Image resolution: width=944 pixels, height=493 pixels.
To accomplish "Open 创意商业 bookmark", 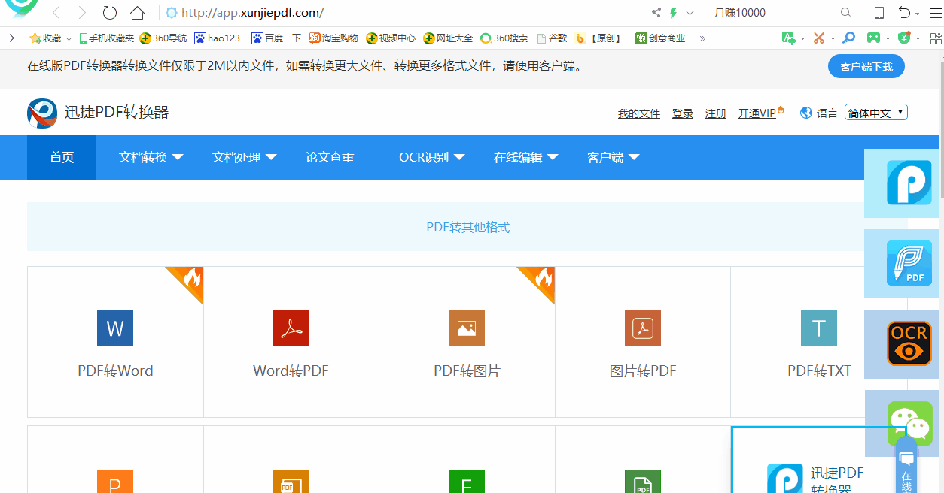I will [660, 38].
